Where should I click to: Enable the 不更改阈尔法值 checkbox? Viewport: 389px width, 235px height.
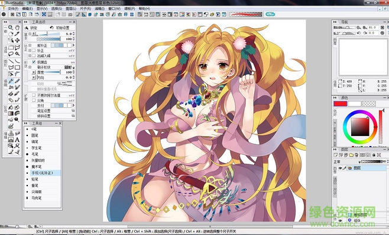click(34, 95)
